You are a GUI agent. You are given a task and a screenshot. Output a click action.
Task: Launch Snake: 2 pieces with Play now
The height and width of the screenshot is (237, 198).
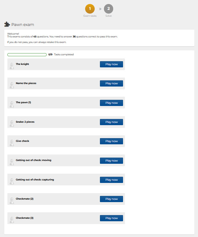[x=111, y=122]
